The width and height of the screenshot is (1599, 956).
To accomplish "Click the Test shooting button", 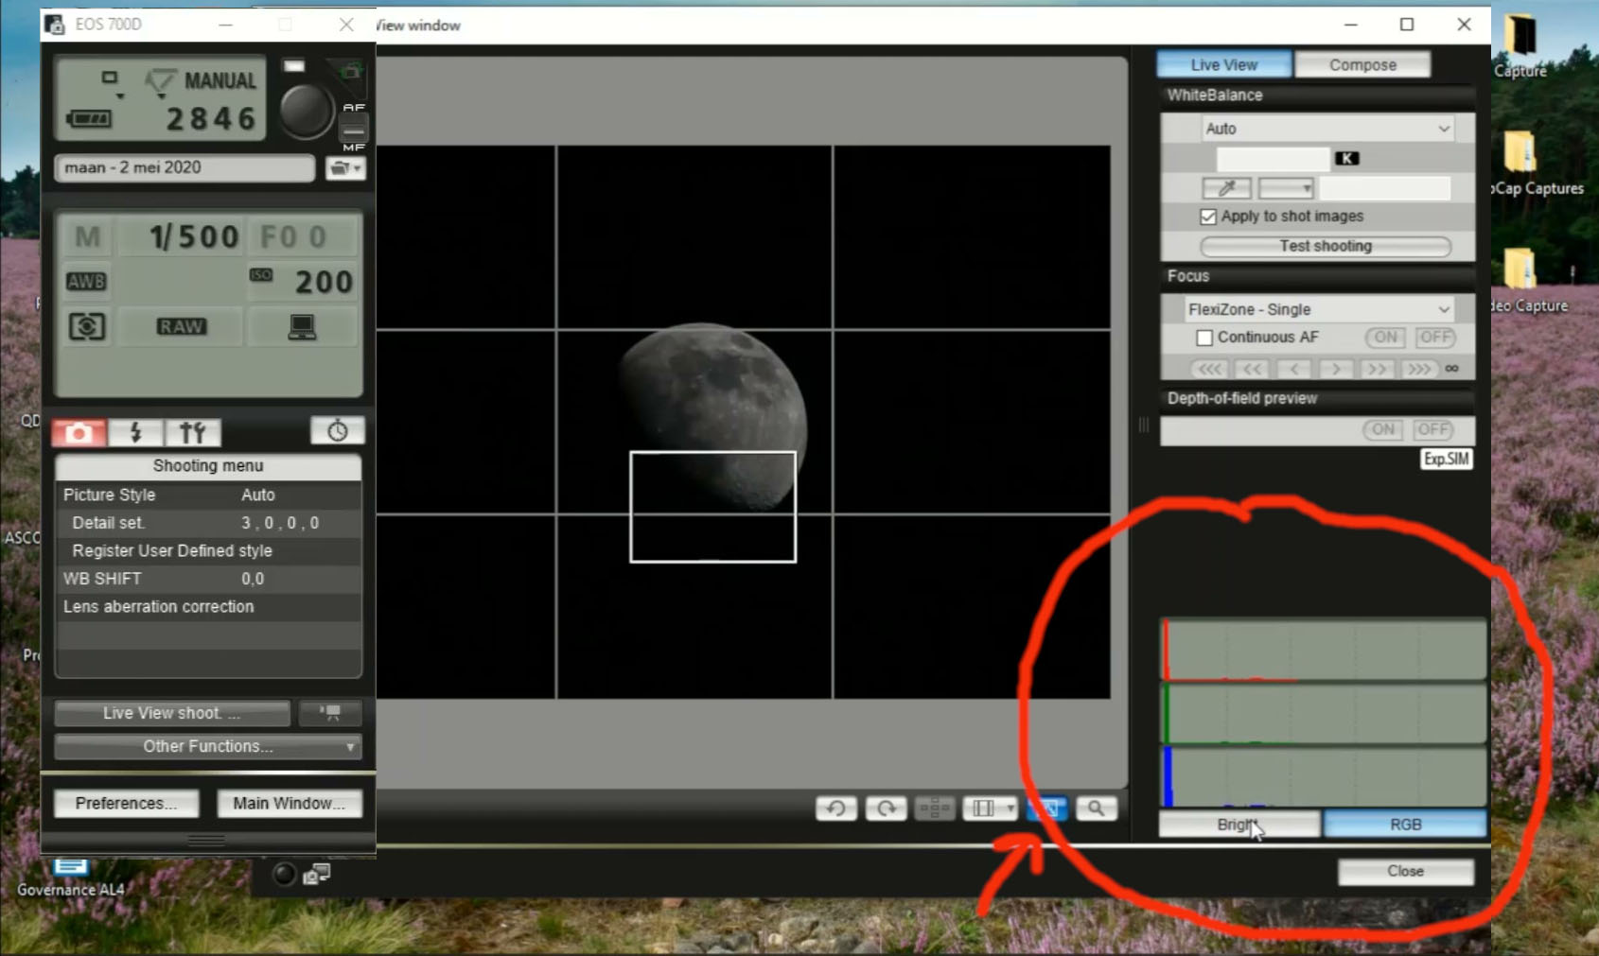I will tap(1325, 246).
